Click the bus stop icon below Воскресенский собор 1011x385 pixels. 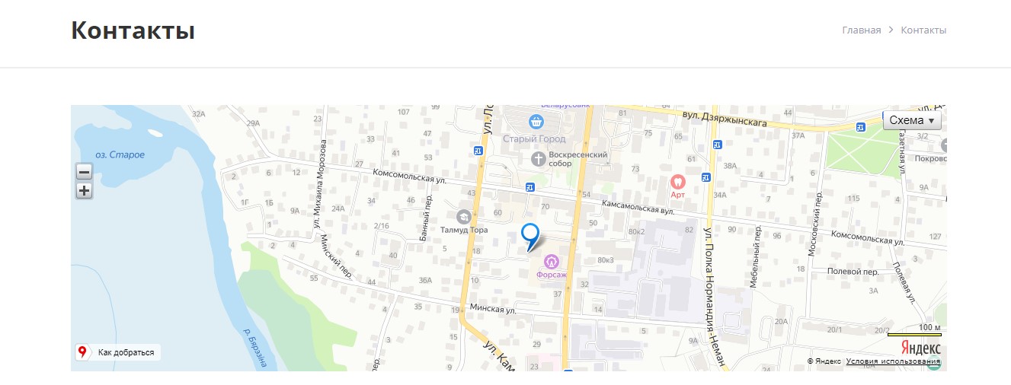tap(529, 186)
